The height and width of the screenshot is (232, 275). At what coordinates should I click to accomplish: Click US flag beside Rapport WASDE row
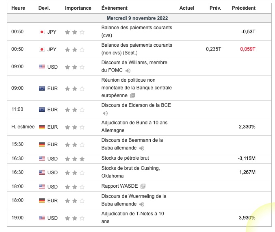tap(42, 186)
